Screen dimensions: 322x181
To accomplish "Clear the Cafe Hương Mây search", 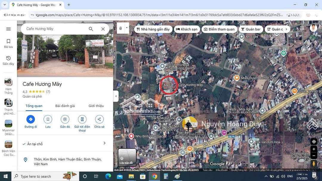I will (103, 29).
